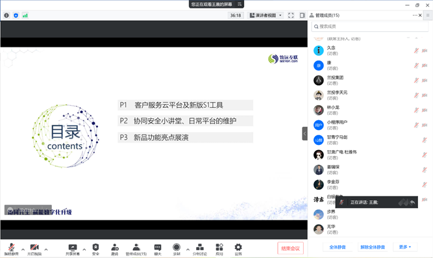Click the 全体静音 mute all button
This screenshot has height=258, width=433.
pyautogui.click(x=338, y=247)
